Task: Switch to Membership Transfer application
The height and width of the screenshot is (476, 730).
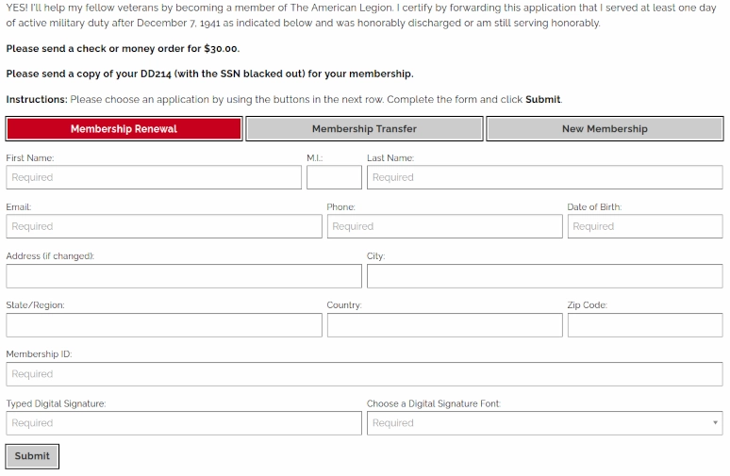Action: coord(364,129)
